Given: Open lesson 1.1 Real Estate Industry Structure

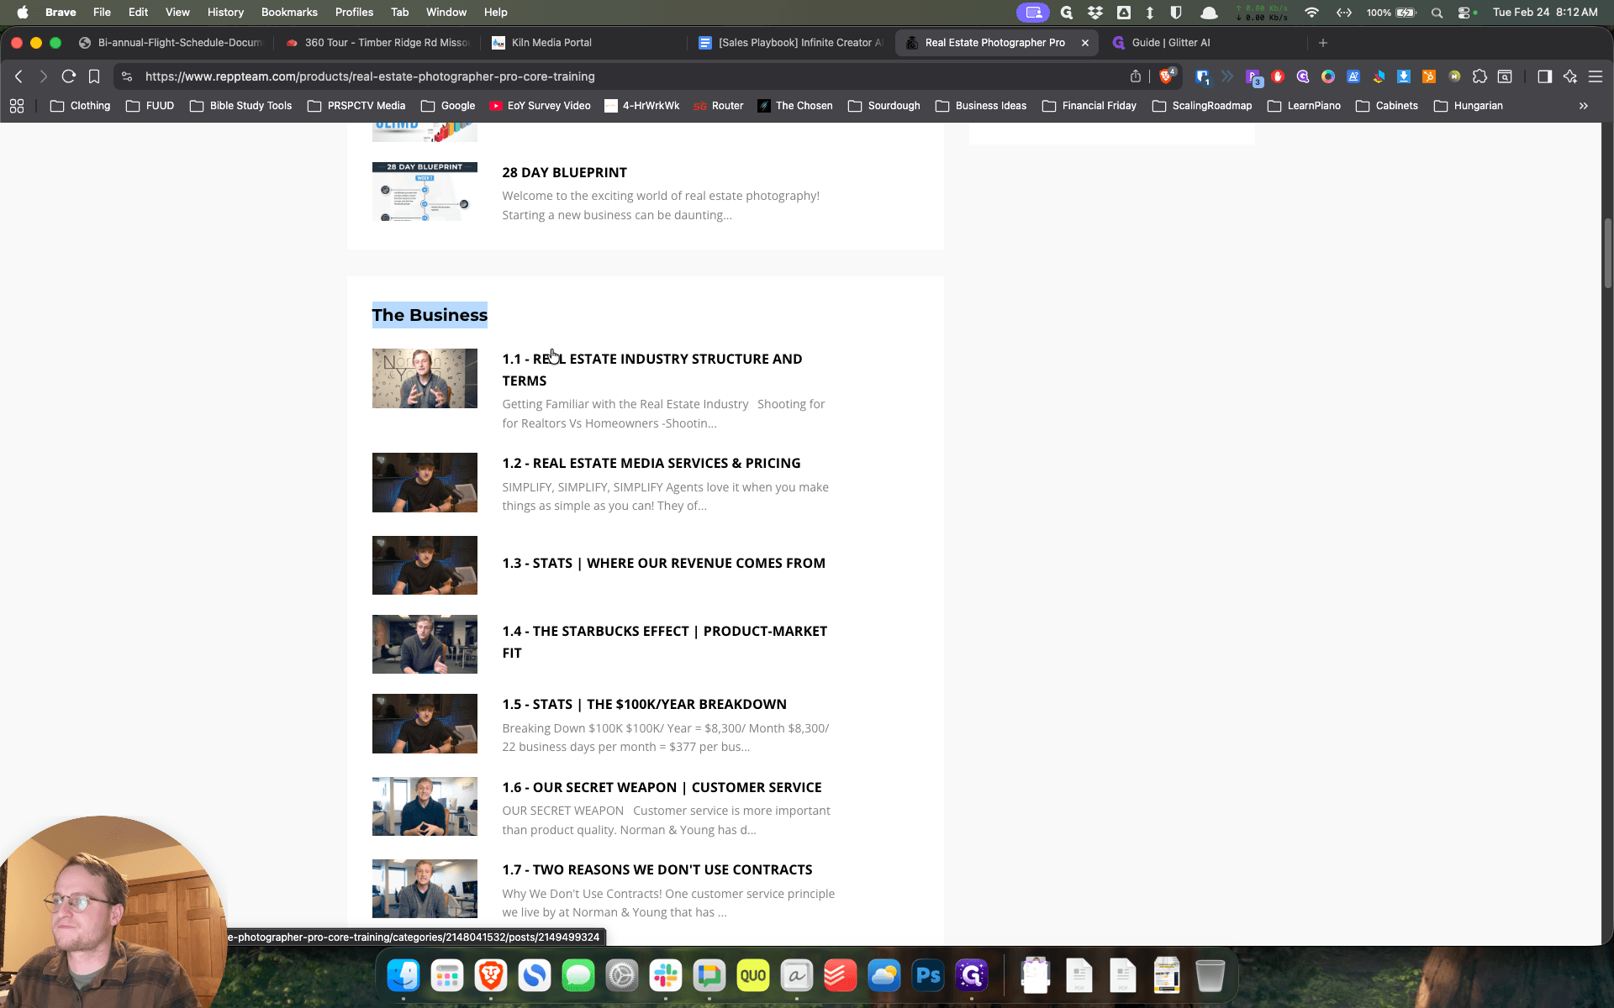Looking at the screenshot, I should coord(652,370).
